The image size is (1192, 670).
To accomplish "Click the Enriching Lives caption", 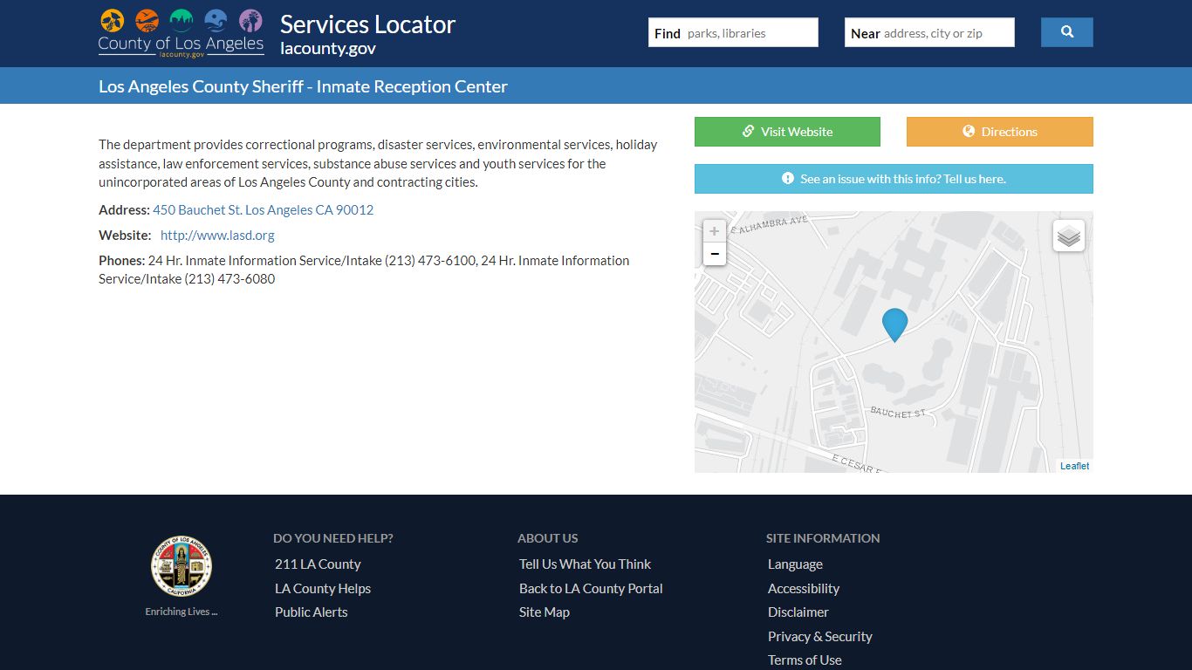I will (182, 612).
